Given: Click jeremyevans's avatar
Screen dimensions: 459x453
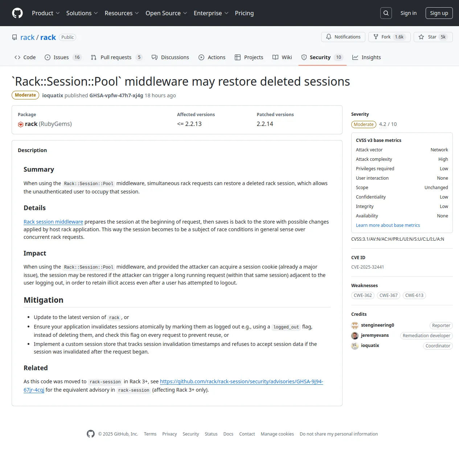Looking at the screenshot, I should coord(355,335).
